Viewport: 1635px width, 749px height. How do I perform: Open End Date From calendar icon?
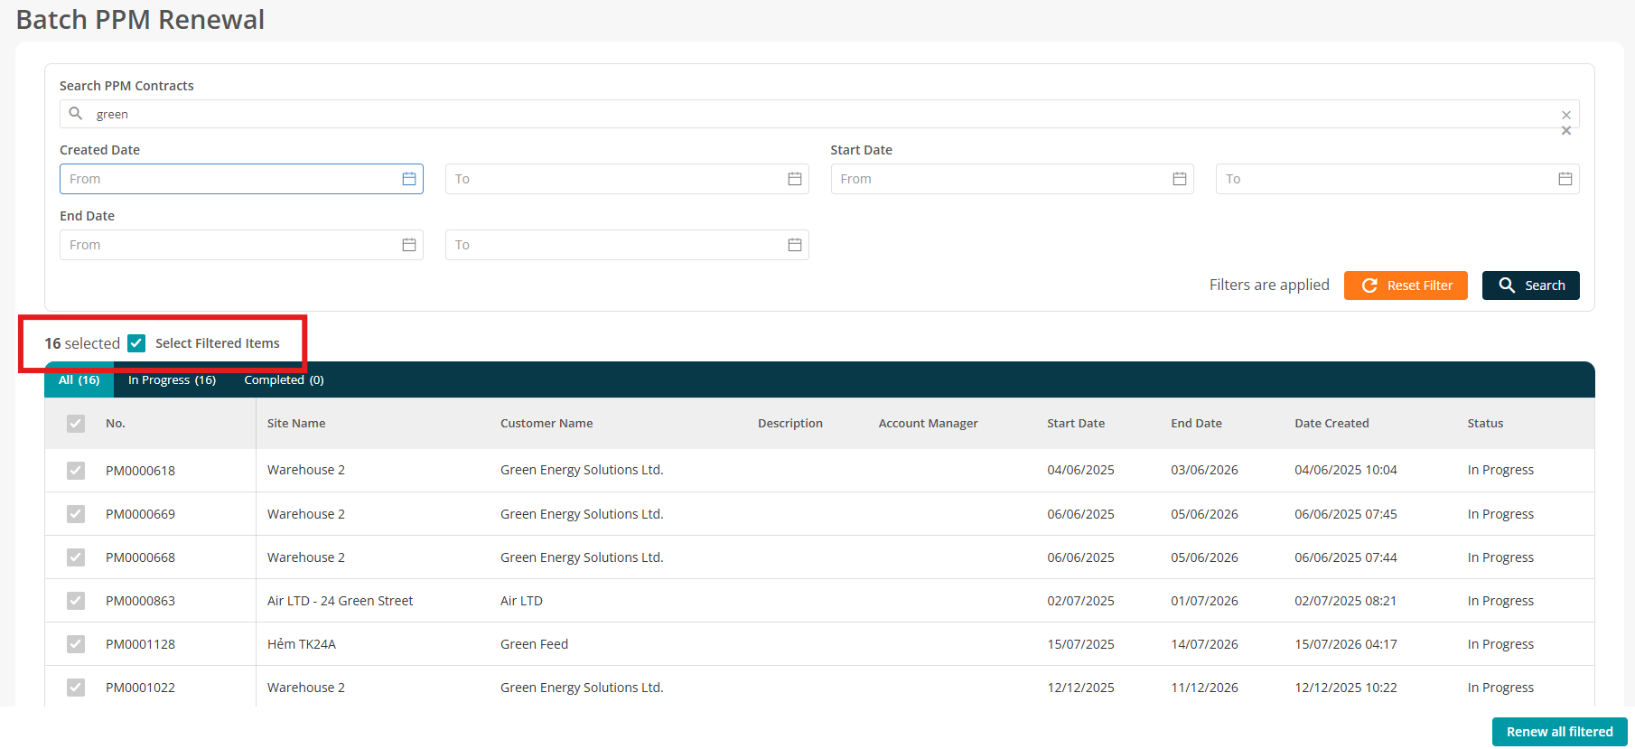(x=409, y=245)
